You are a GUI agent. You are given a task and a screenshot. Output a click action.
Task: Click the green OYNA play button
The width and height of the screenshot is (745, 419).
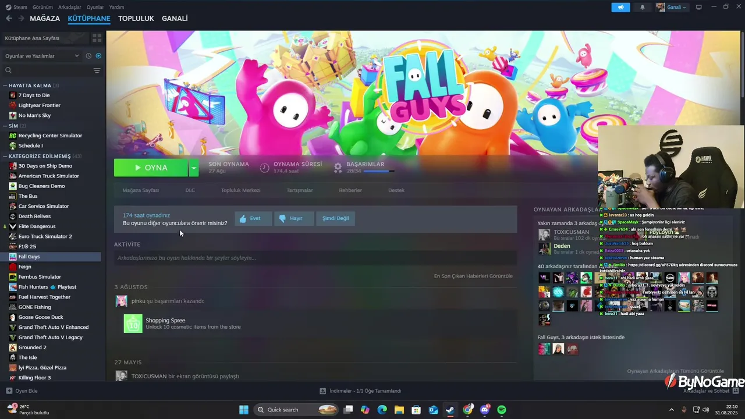coord(151,168)
